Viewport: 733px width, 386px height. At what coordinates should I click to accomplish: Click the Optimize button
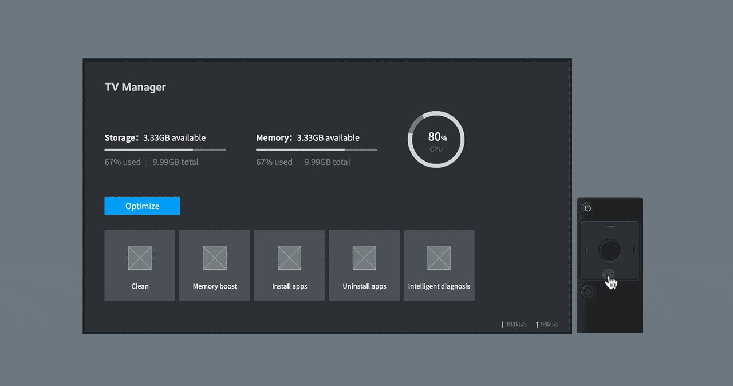pyautogui.click(x=142, y=206)
